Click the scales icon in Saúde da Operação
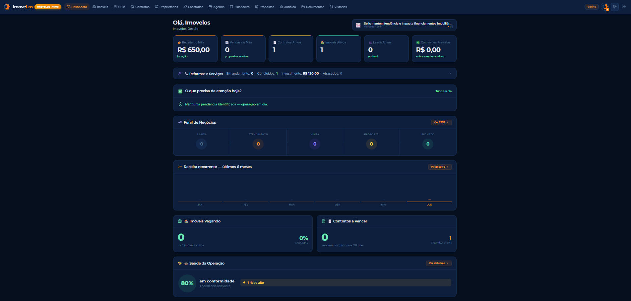This screenshot has height=301, width=631. 180,263
